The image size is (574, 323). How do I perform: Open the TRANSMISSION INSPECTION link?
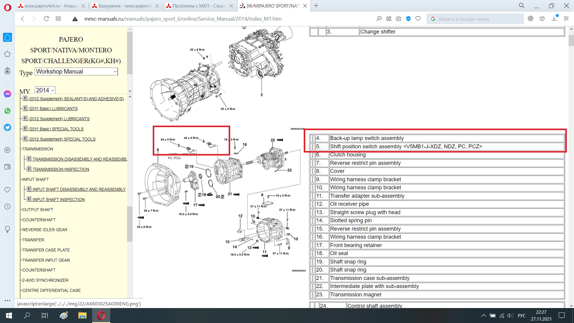pyautogui.click(x=61, y=169)
